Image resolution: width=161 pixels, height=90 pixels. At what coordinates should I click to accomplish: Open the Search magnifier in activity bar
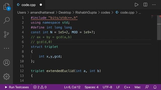7,20
